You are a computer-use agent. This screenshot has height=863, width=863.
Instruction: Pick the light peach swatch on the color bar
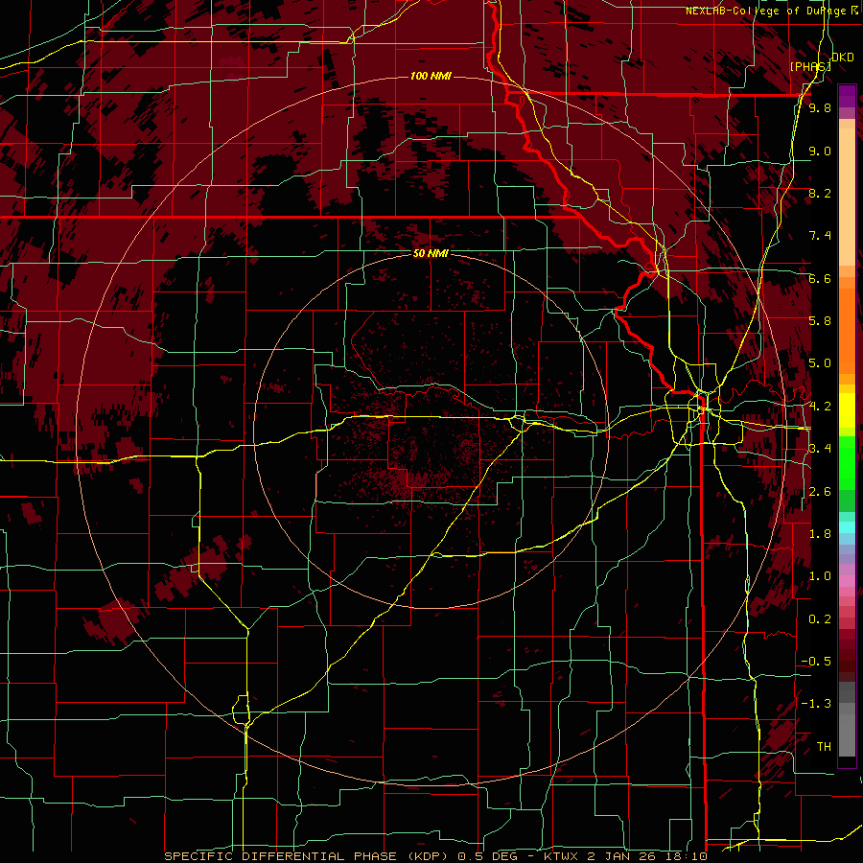[x=847, y=197]
